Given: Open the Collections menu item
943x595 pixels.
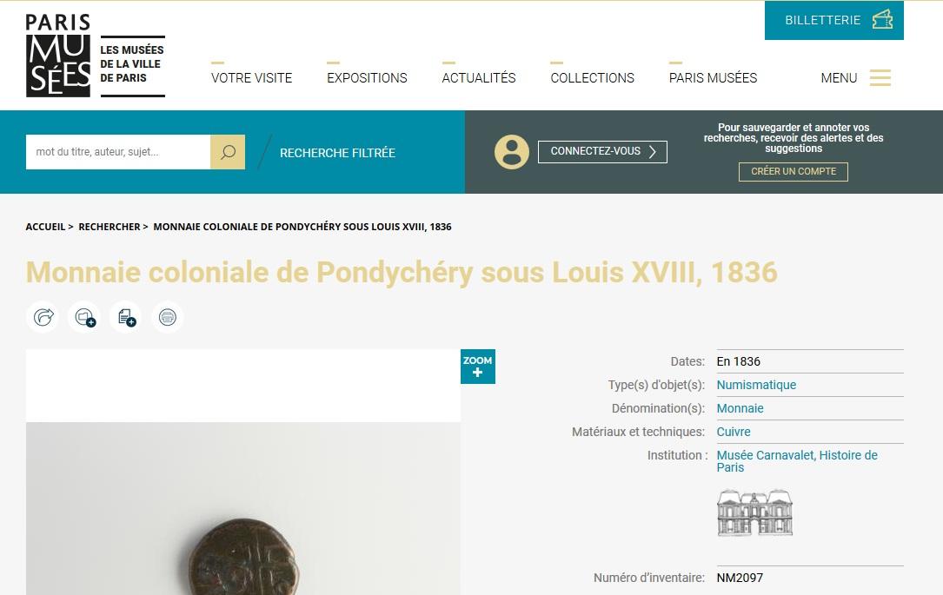Looking at the screenshot, I should pyautogui.click(x=593, y=77).
